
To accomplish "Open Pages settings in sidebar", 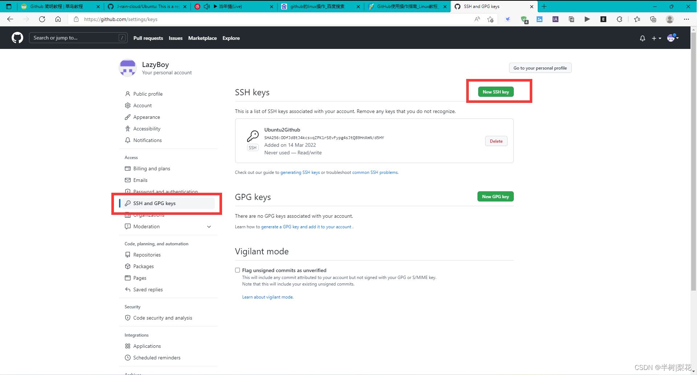I will point(140,278).
